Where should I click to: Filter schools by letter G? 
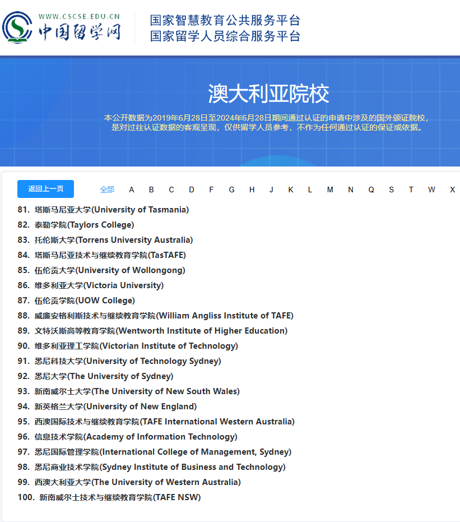(232, 190)
